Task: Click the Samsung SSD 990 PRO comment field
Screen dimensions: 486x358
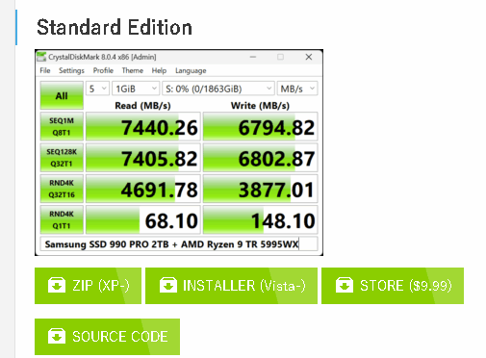Action: pos(179,244)
